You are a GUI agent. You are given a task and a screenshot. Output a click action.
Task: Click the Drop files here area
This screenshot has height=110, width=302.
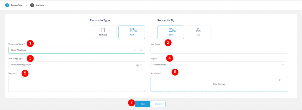219,84
